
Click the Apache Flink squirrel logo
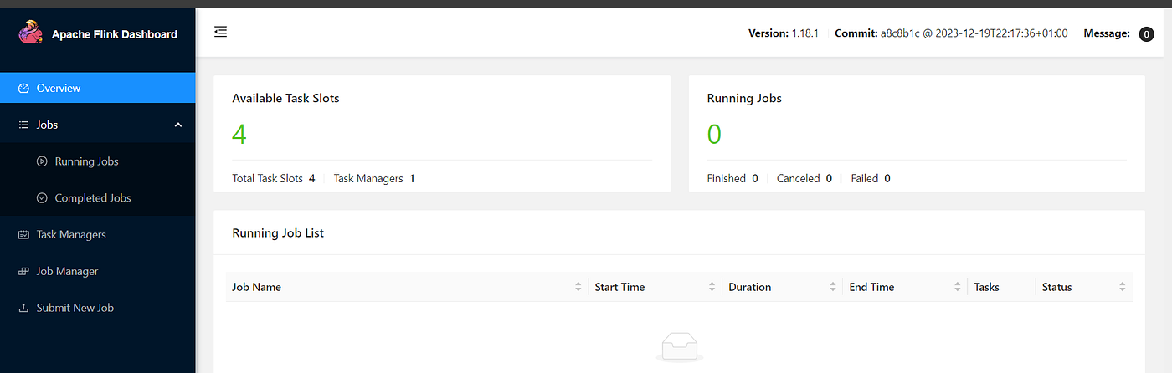31,34
